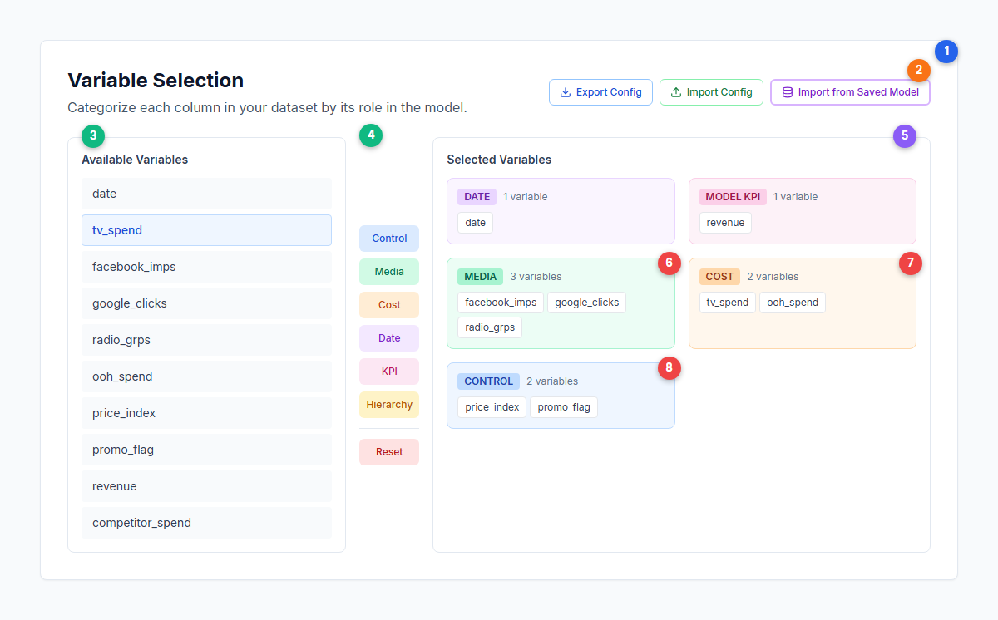Click the COST group badge
This screenshot has height=620, width=998.
(719, 277)
